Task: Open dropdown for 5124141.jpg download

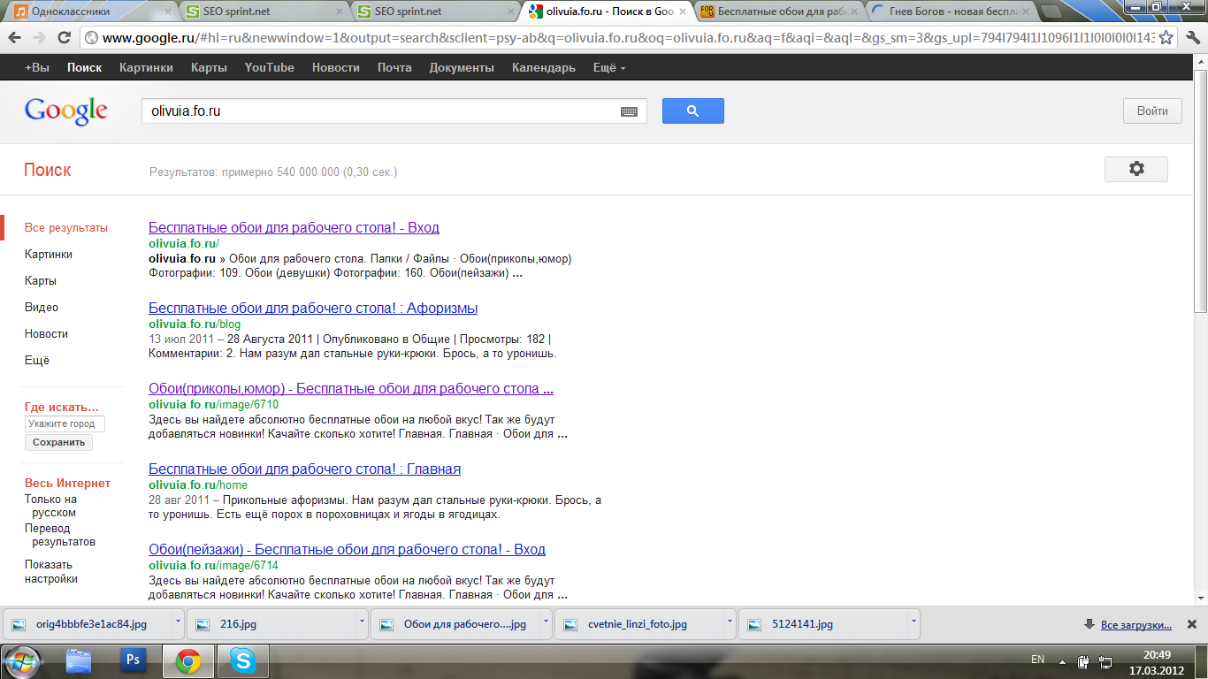Action: tap(913, 622)
